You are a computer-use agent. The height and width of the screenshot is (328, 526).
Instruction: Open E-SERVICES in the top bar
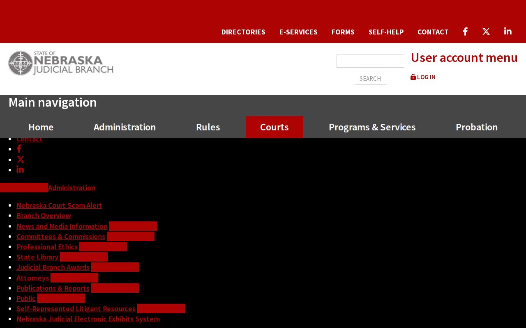coord(298,32)
